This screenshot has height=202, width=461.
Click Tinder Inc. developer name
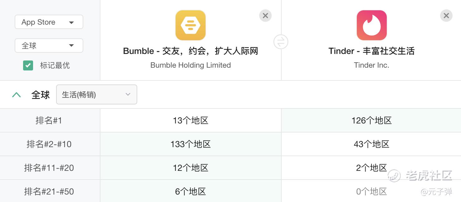[x=371, y=65]
